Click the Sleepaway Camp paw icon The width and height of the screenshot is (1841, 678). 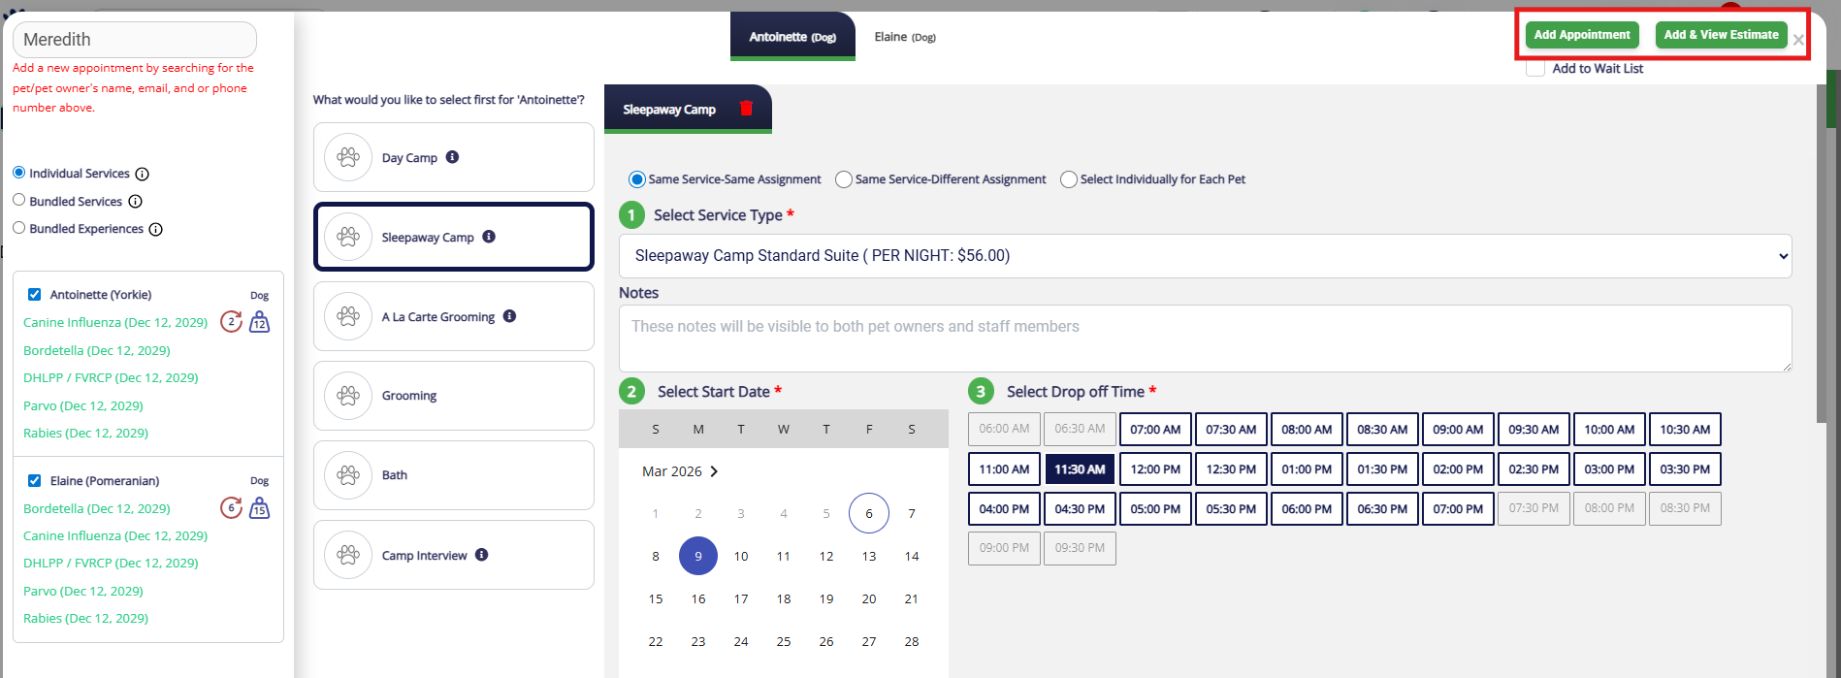coord(348,237)
